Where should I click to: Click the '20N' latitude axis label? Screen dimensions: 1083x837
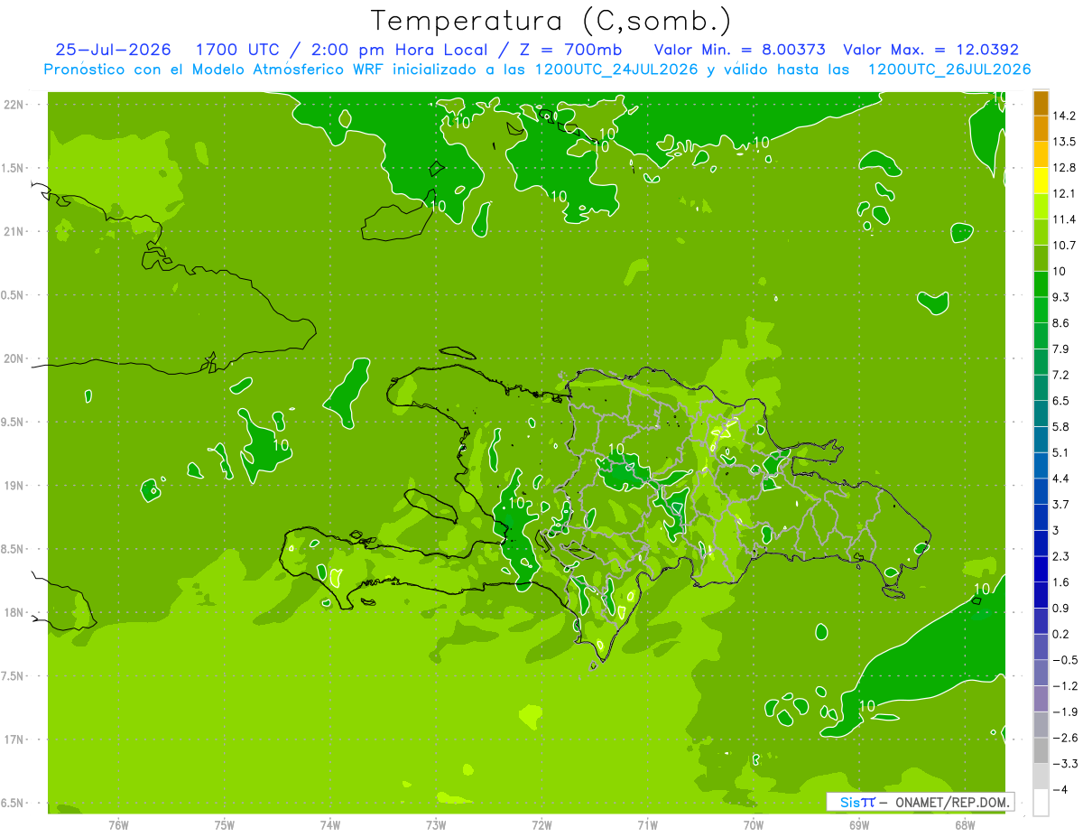(x=14, y=358)
